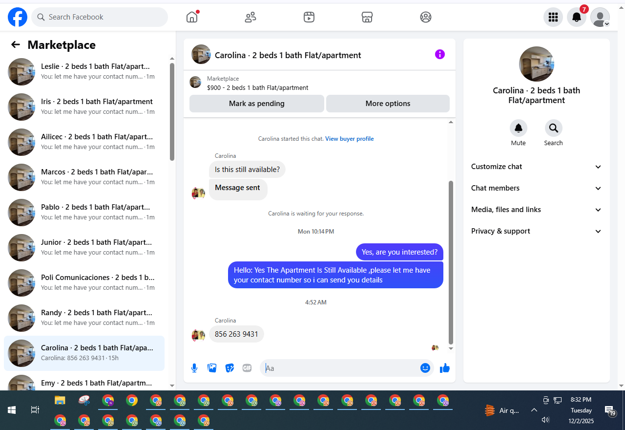Click chat scrollbar down arrow
Screen dimensions: 625x430
[451, 348]
